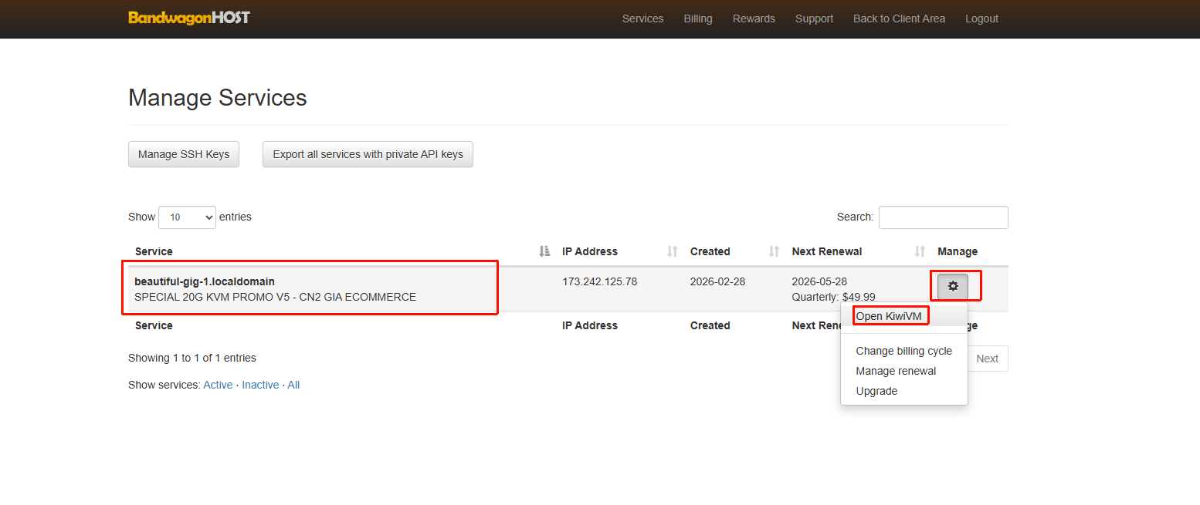Sort by Created column sort icon
This screenshot has width=1200, height=505.
(774, 251)
